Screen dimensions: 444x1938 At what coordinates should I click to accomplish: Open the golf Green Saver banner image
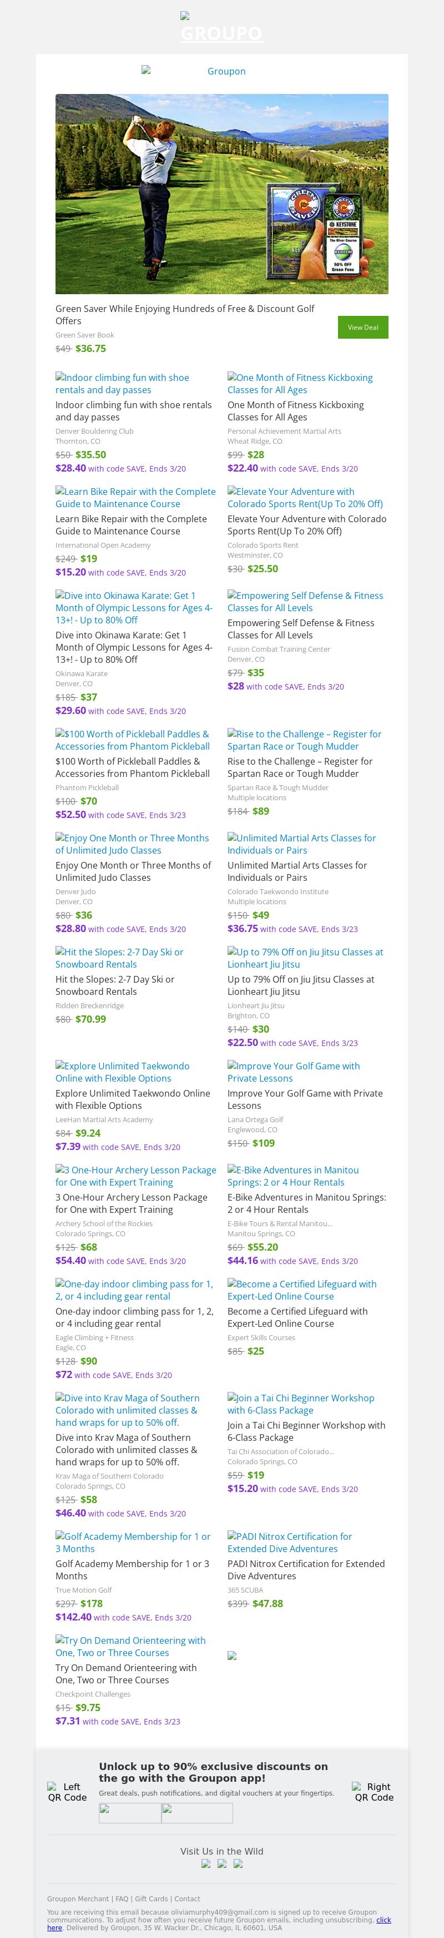point(221,194)
